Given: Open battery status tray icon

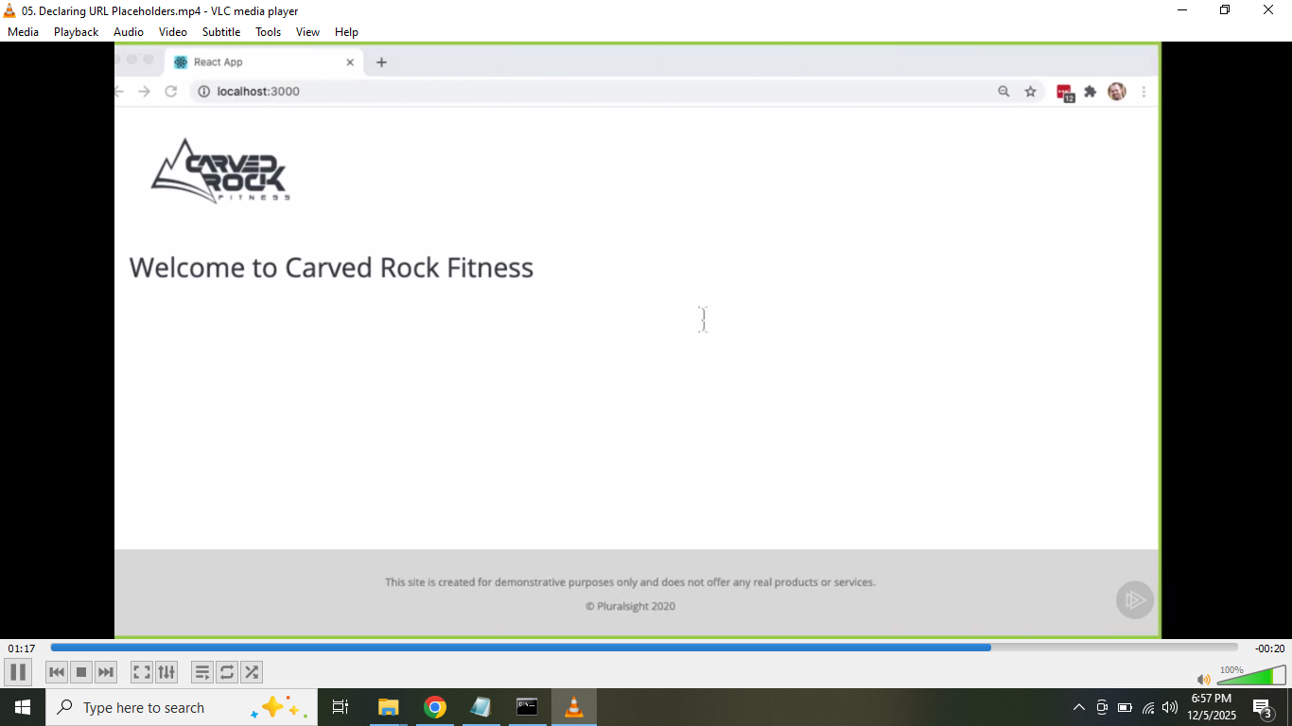Looking at the screenshot, I should tap(1125, 707).
